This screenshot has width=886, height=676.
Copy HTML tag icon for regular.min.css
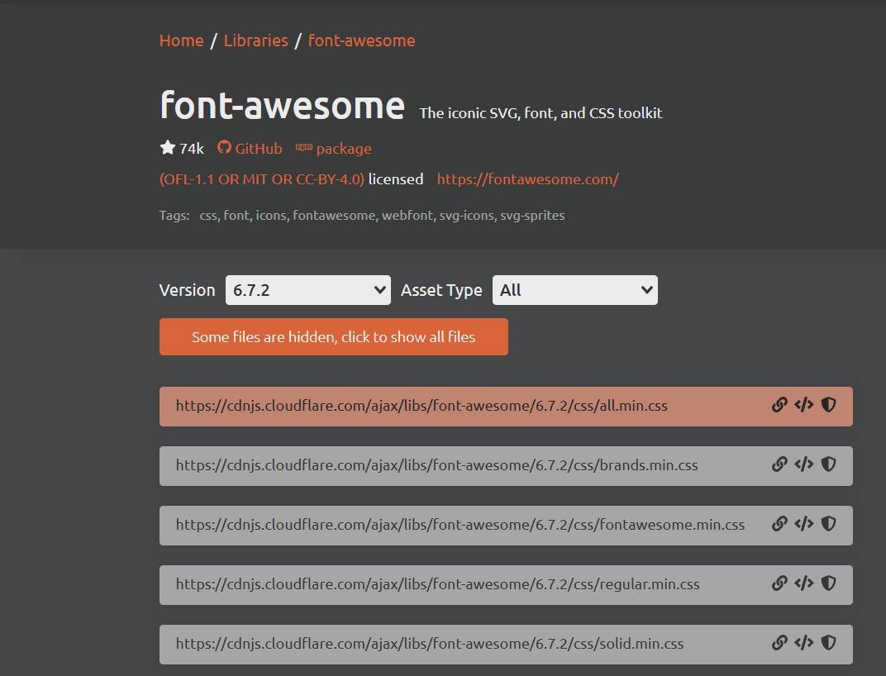pos(803,583)
